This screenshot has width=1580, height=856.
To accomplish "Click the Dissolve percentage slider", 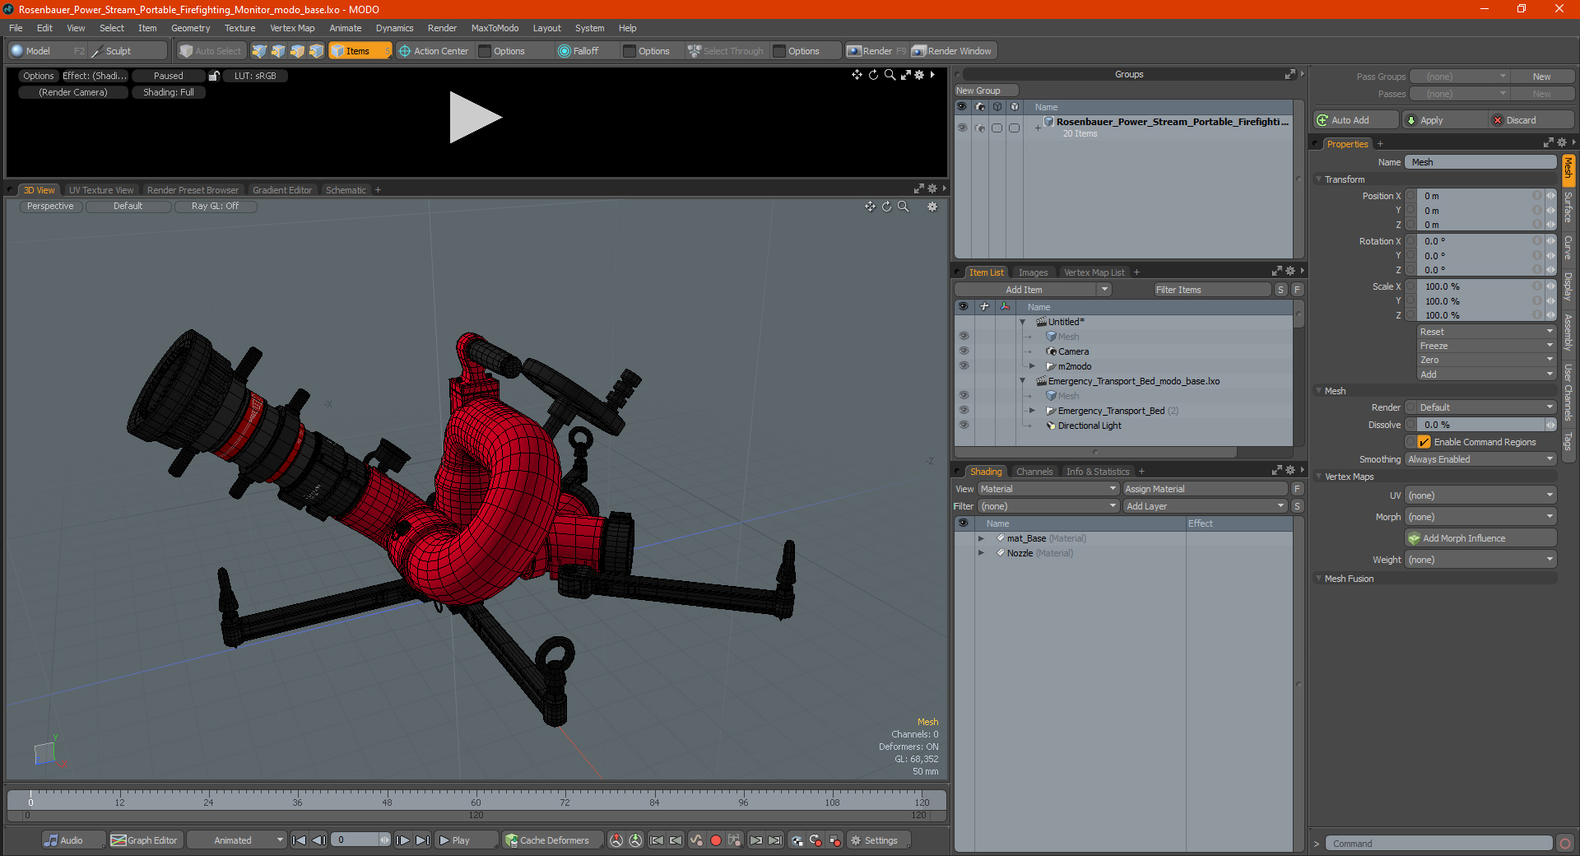I will [x=1480, y=425].
